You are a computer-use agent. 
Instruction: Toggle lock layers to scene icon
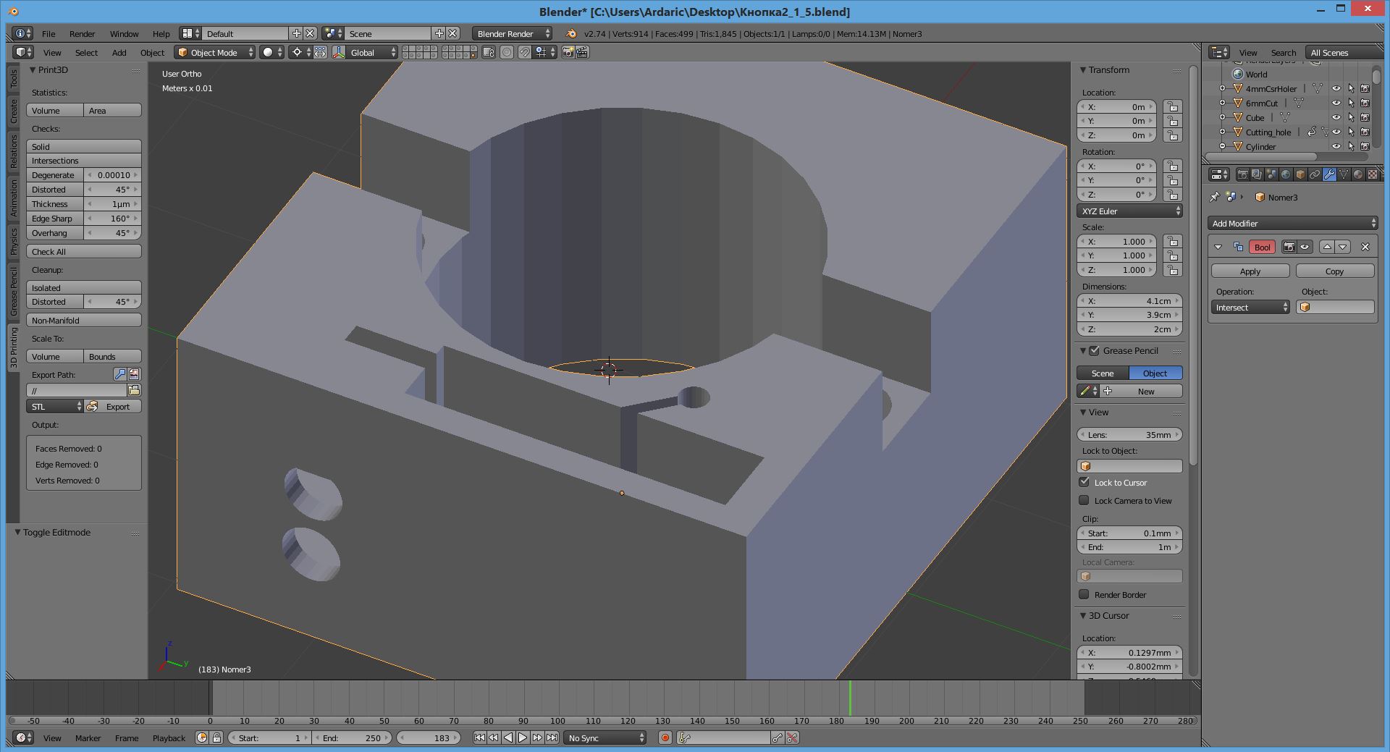pyautogui.click(x=488, y=52)
